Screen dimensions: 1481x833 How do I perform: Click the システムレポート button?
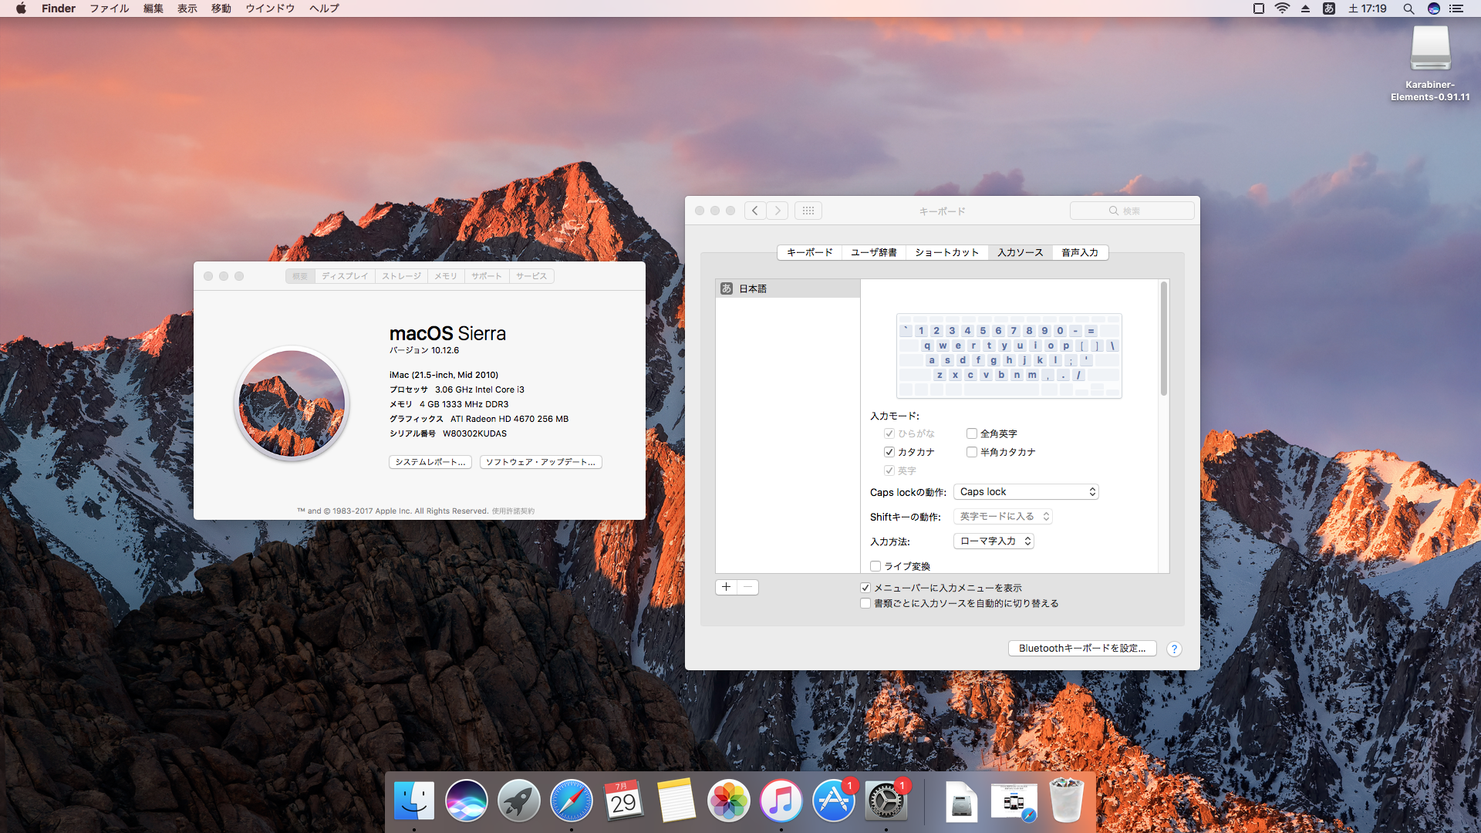click(430, 462)
